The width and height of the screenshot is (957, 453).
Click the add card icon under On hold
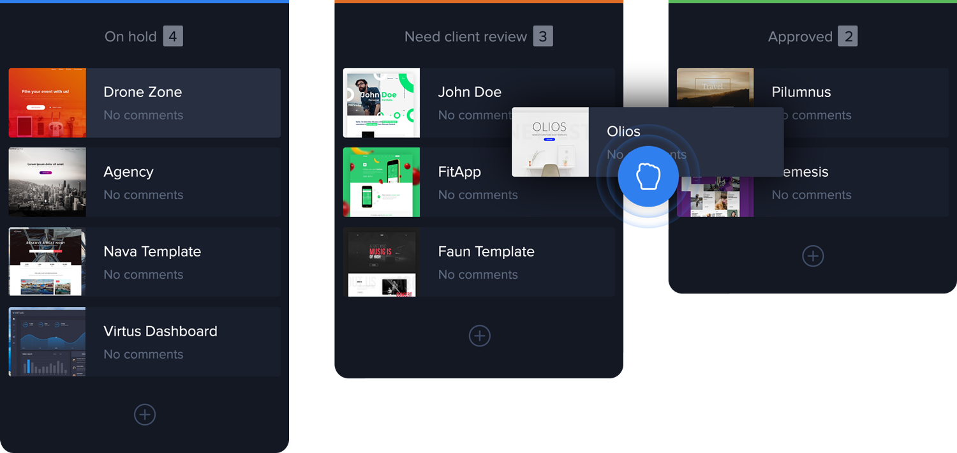tap(144, 414)
